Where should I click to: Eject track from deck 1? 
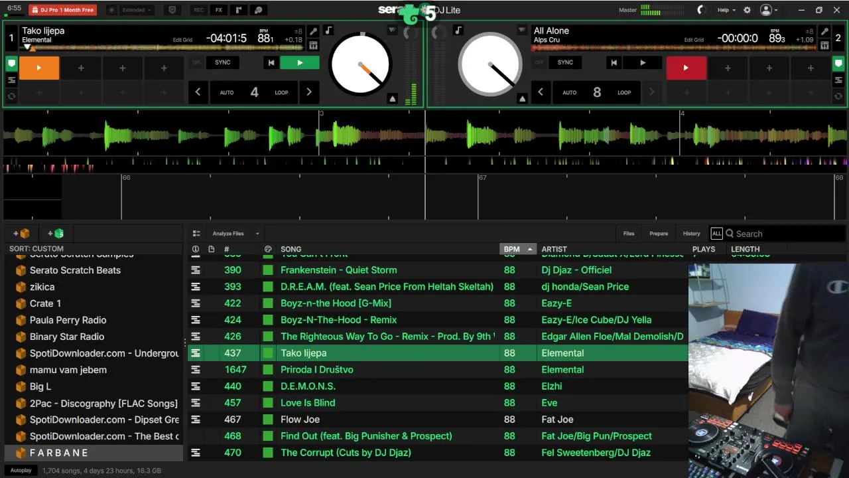click(x=393, y=98)
